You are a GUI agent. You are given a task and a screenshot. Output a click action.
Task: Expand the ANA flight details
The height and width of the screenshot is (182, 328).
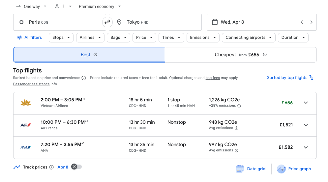click(306, 147)
